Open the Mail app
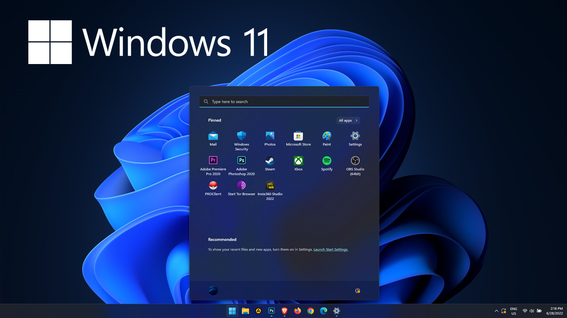The width and height of the screenshot is (567, 318). tap(213, 138)
